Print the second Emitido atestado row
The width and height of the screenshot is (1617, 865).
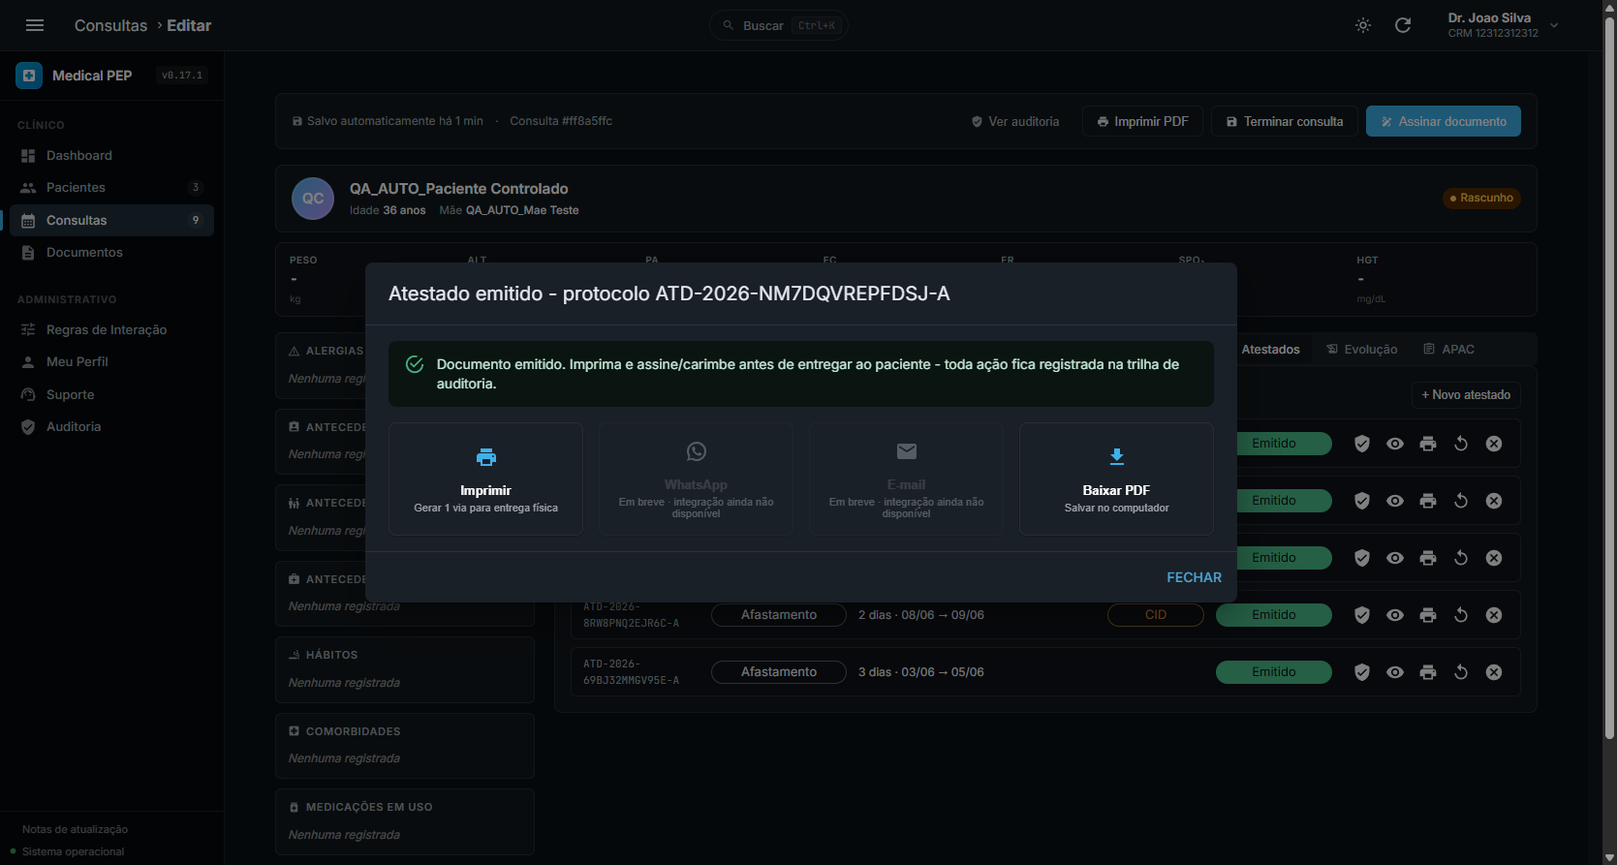(1428, 501)
